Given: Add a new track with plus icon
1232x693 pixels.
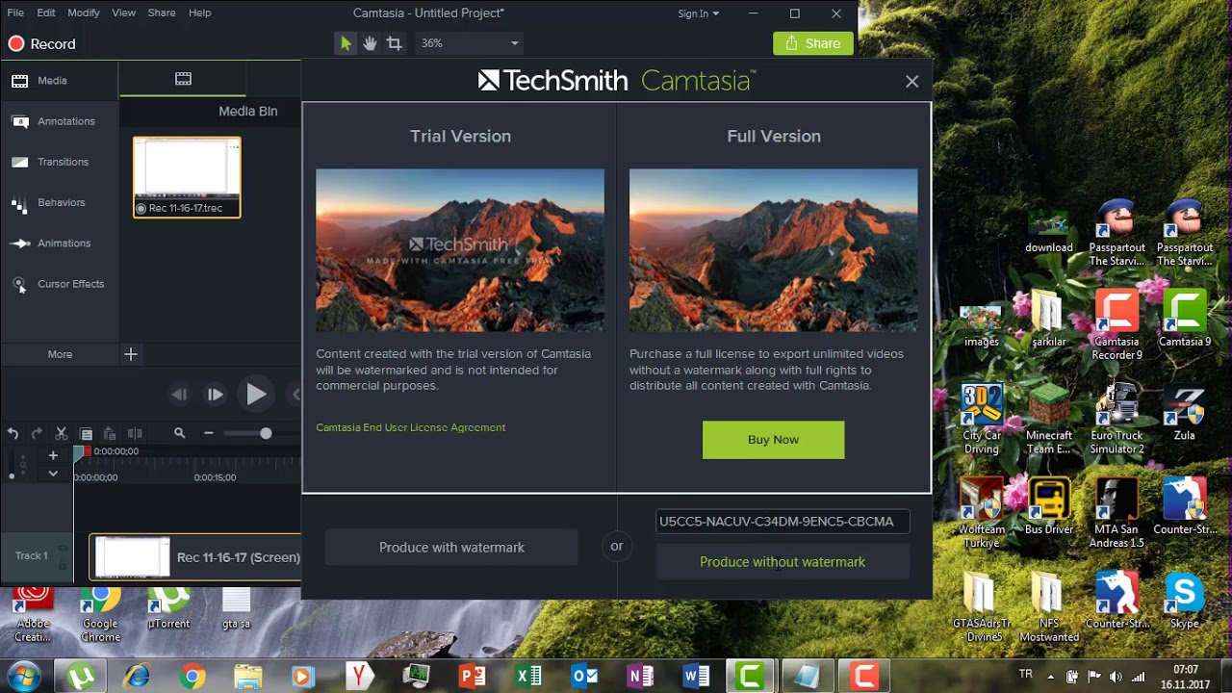Looking at the screenshot, I should (x=53, y=455).
